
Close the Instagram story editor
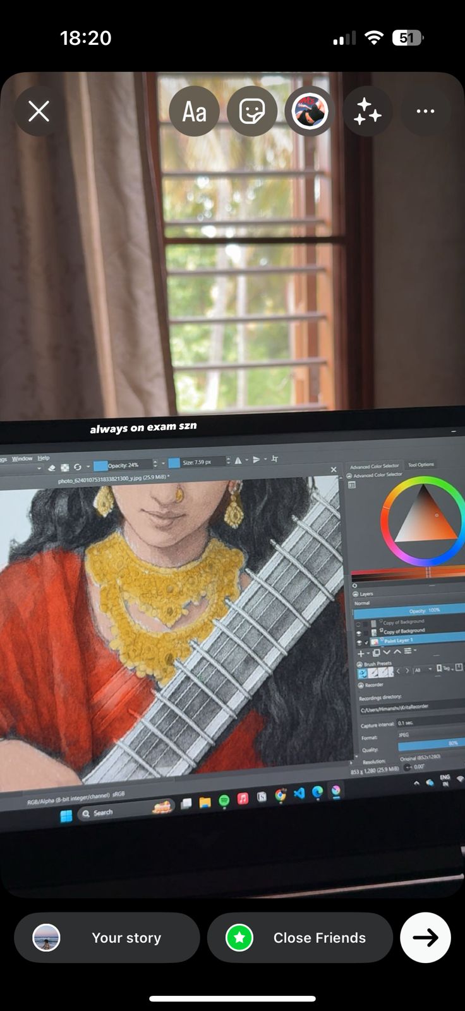pyautogui.click(x=39, y=112)
